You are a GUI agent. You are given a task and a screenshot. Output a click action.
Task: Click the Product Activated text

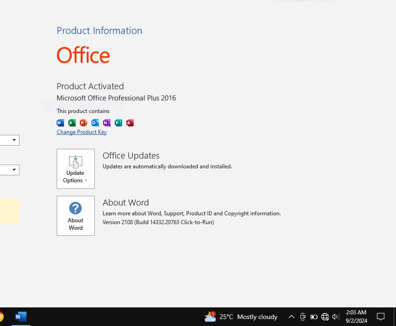coord(90,86)
